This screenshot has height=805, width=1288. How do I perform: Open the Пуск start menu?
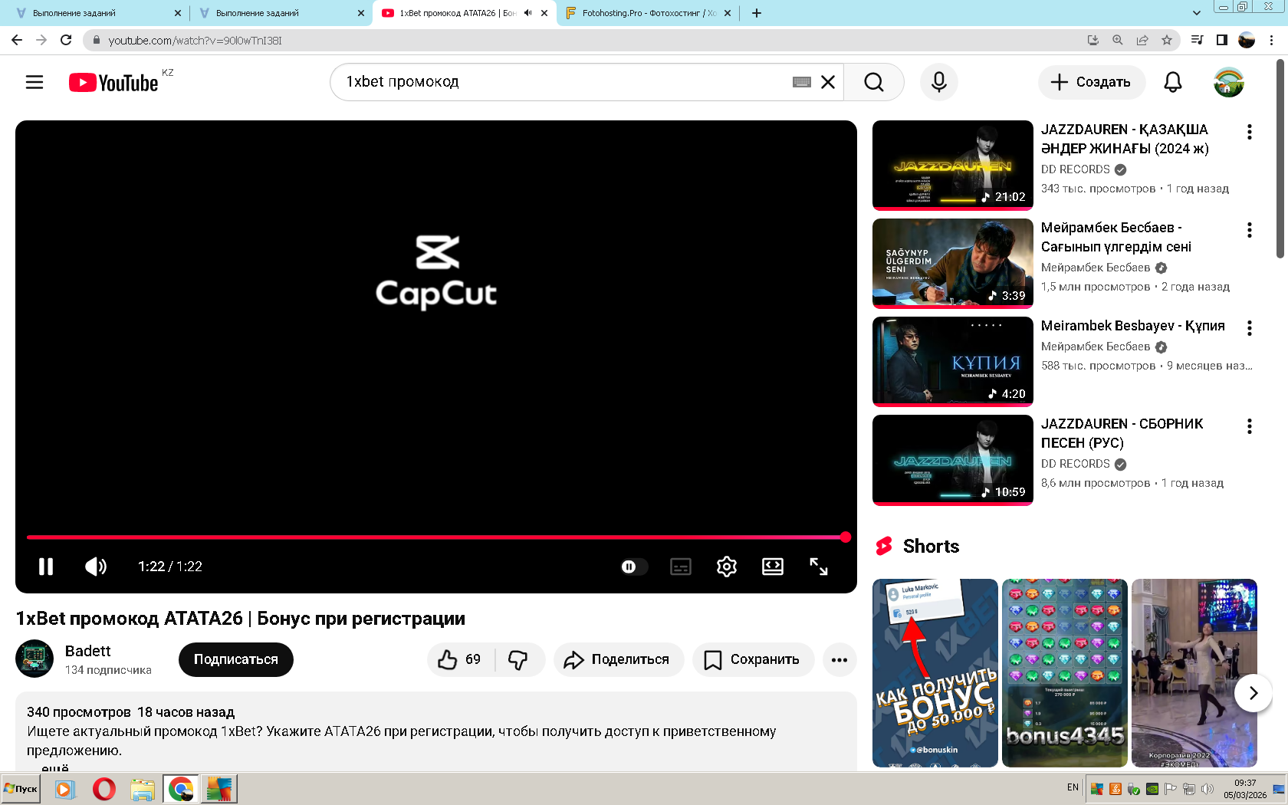click(x=21, y=789)
